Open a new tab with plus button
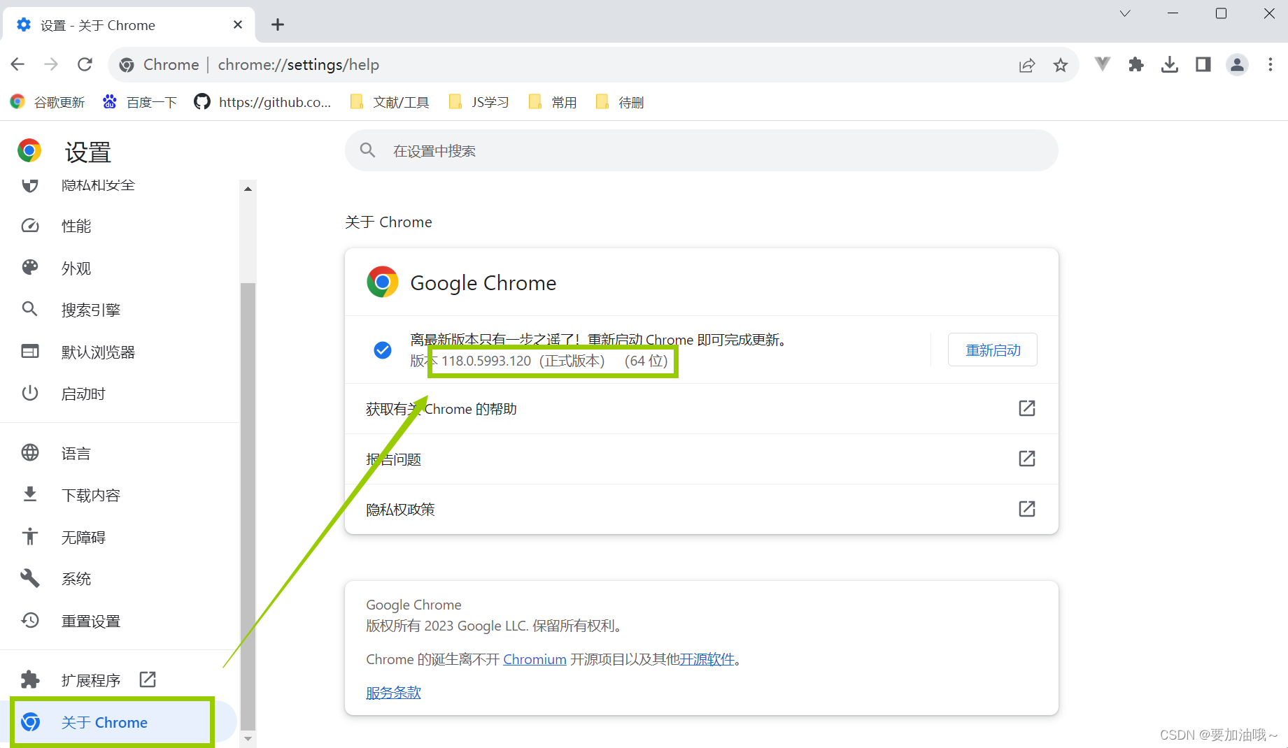Image resolution: width=1288 pixels, height=748 pixels. (x=278, y=24)
